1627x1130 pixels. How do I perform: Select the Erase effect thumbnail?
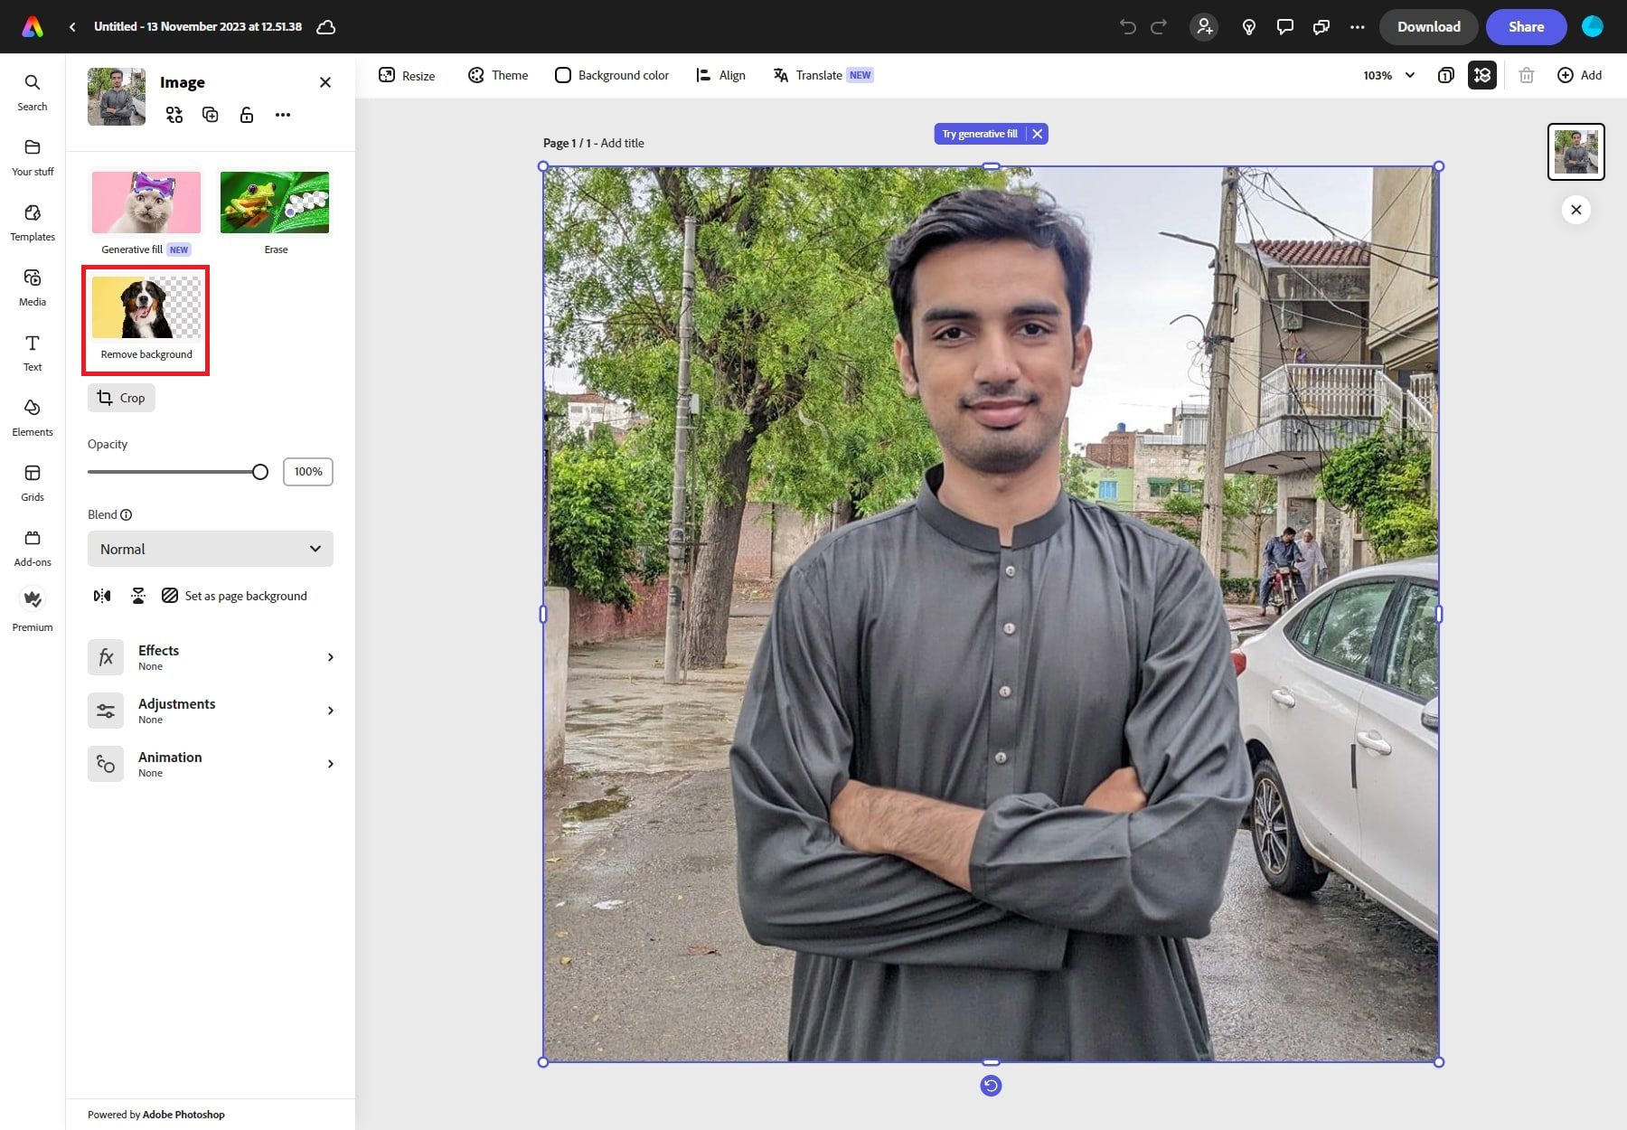pyautogui.click(x=275, y=202)
